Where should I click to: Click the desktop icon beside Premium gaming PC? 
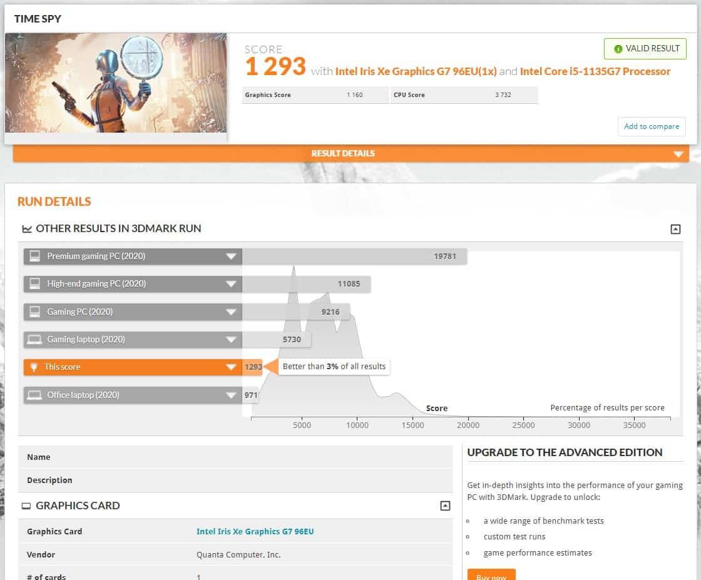tap(35, 256)
